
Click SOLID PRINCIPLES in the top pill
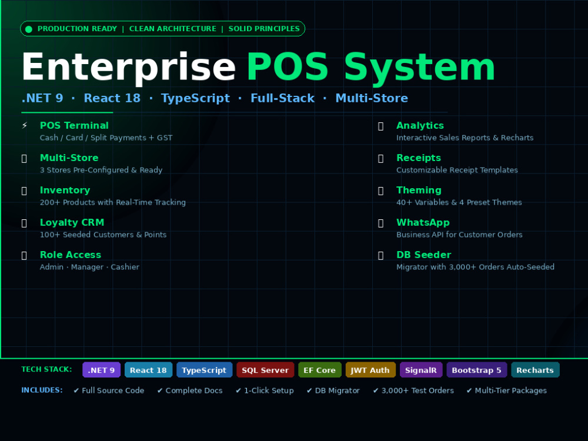[x=264, y=29]
